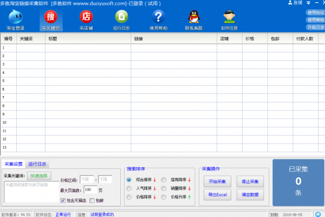This screenshot has width=325, height=217.
Task: Click the 停止采集 button
Action: tap(250, 181)
